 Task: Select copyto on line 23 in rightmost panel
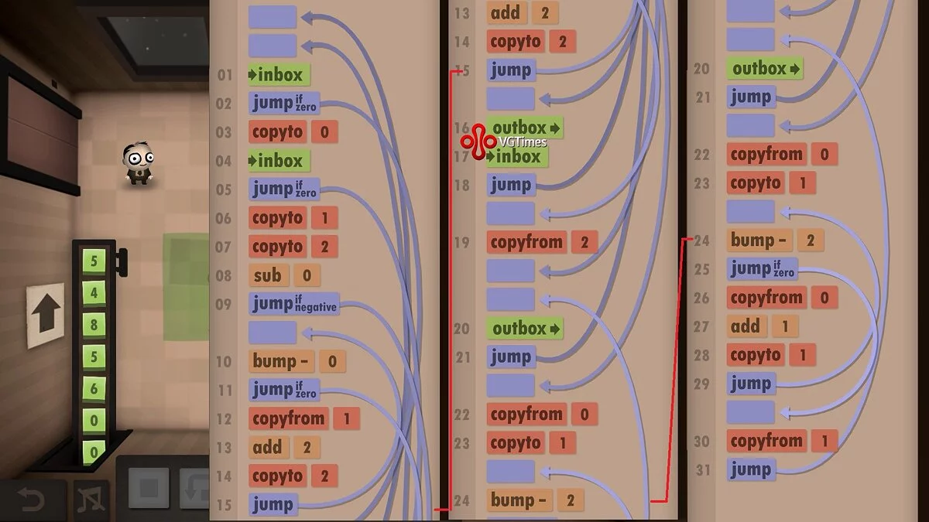(x=756, y=183)
